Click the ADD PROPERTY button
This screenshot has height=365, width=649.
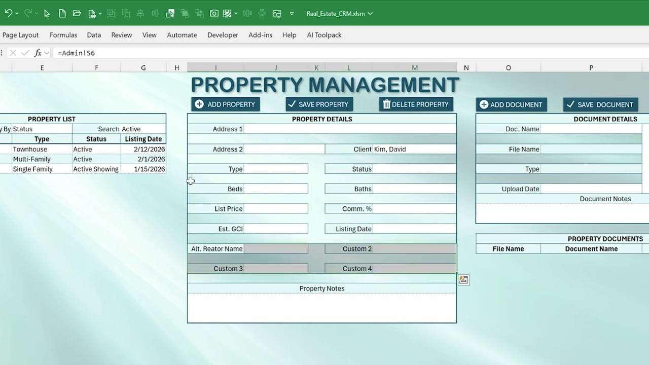pos(226,104)
